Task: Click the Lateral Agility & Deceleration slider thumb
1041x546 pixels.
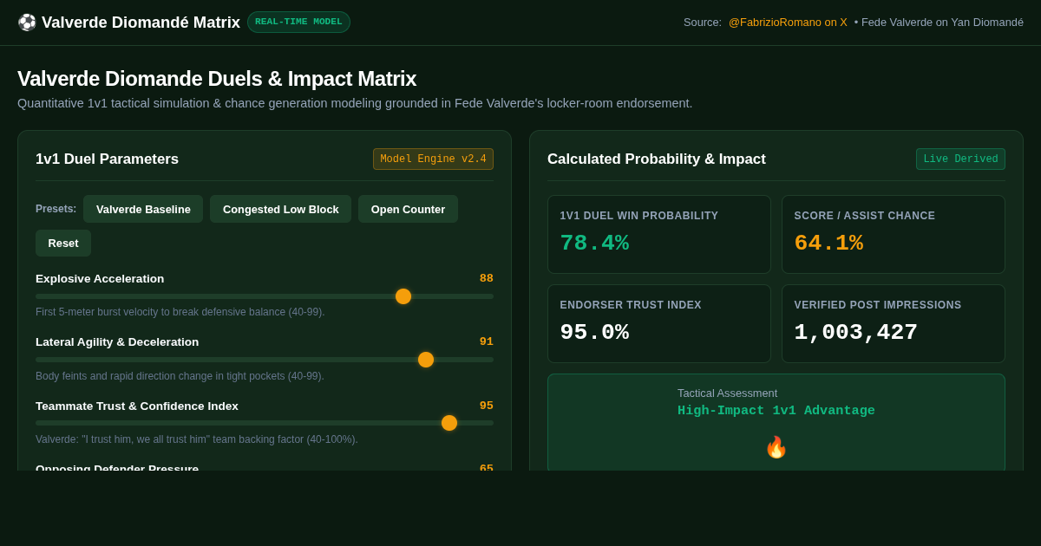Action: pyautogui.click(x=426, y=360)
